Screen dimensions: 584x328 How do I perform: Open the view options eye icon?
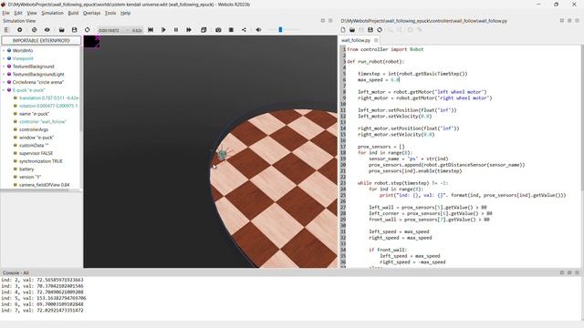coord(47,30)
